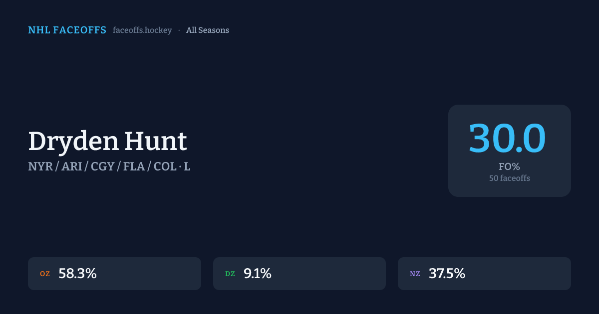Click the large 30.0 faceoff percentage
This screenshot has height=314, width=599.
(507, 138)
